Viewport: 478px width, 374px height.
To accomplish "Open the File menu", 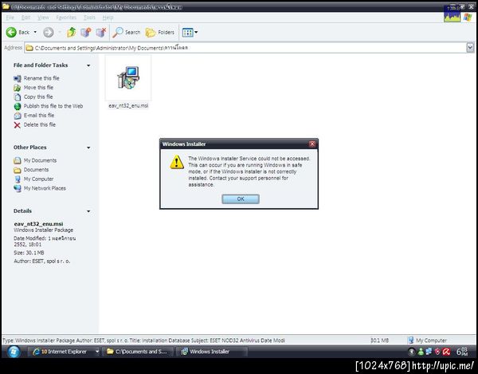I will tap(10, 18).
